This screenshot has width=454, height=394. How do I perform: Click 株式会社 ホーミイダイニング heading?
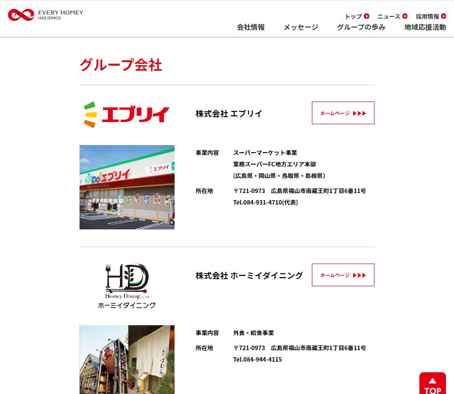click(249, 276)
